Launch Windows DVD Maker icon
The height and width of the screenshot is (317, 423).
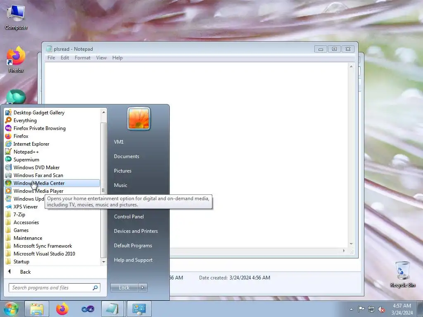coord(8,167)
